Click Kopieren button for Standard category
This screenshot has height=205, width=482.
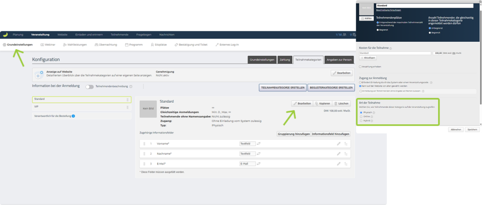(x=322, y=104)
